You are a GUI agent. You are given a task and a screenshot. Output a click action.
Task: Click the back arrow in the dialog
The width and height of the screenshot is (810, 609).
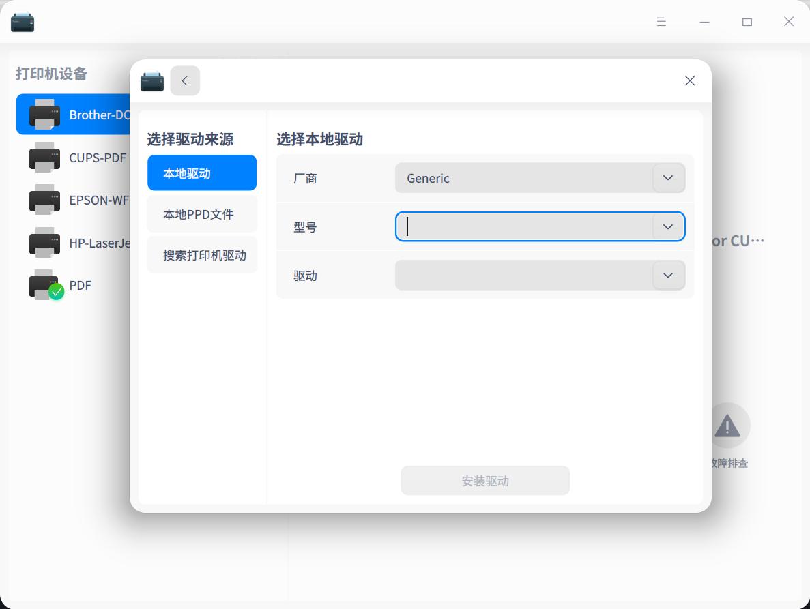184,80
